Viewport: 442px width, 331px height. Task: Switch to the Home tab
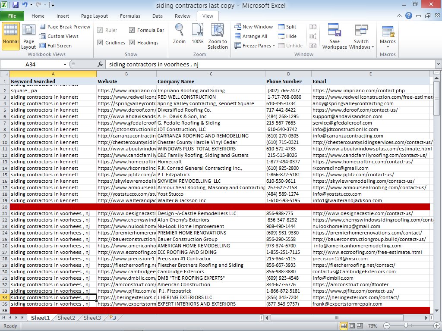click(x=38, y=16)
